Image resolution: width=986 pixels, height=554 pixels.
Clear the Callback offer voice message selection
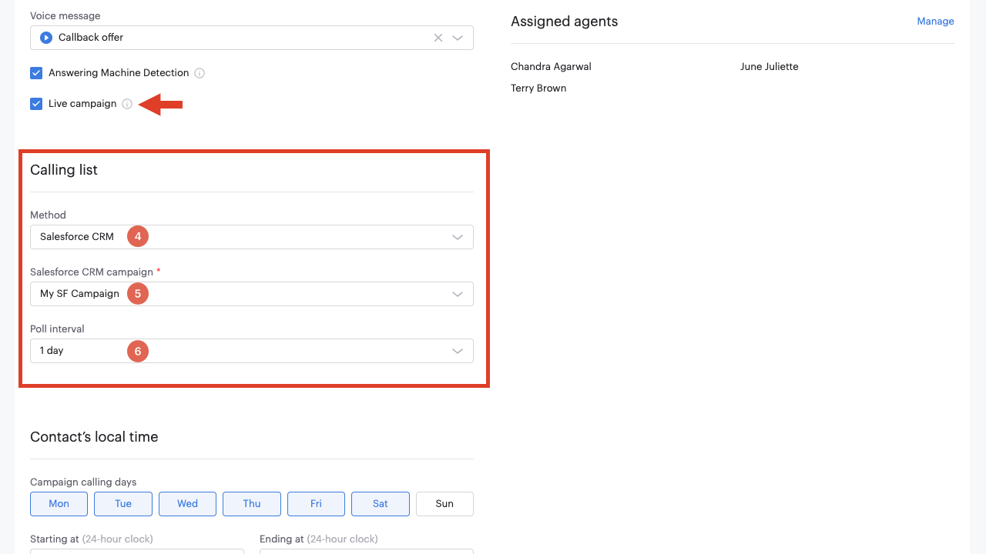point(438,38)
